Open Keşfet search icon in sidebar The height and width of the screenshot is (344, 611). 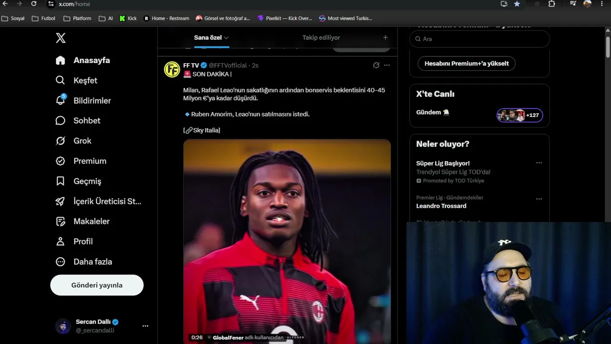pyautogui.click(x=60, y=80)
